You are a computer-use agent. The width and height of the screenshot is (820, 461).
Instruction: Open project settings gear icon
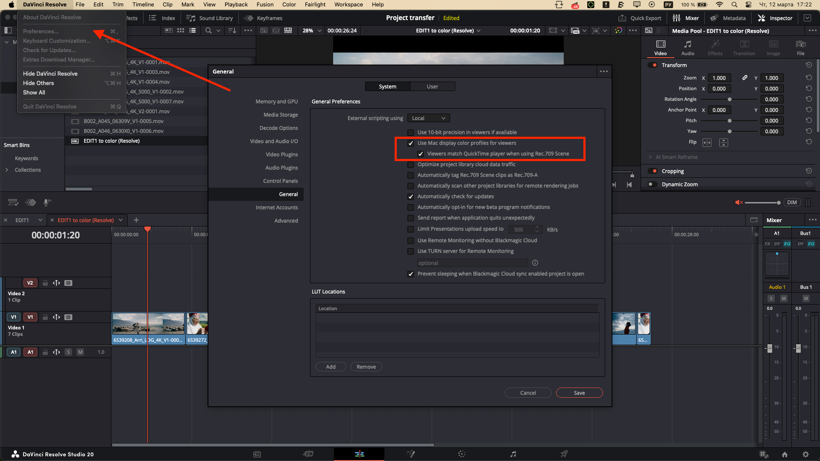[x=805, y=454]
